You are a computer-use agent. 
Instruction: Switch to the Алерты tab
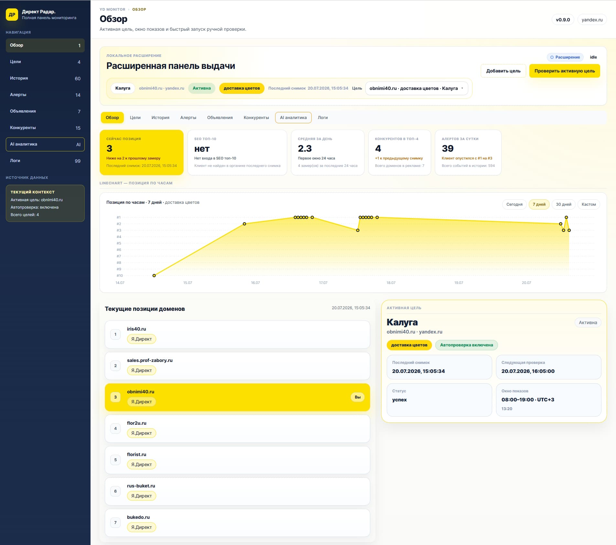coord(188,118)
